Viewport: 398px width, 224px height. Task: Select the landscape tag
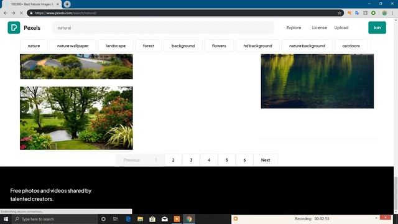[x=116, y=45]
